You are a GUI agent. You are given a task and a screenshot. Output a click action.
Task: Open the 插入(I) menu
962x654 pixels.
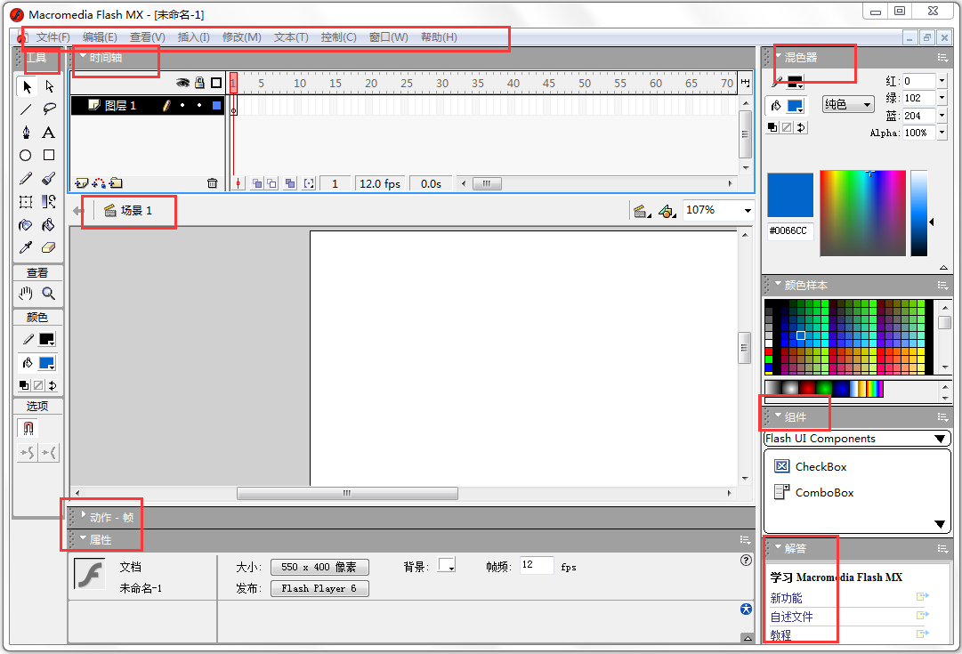tap(193, 37)
